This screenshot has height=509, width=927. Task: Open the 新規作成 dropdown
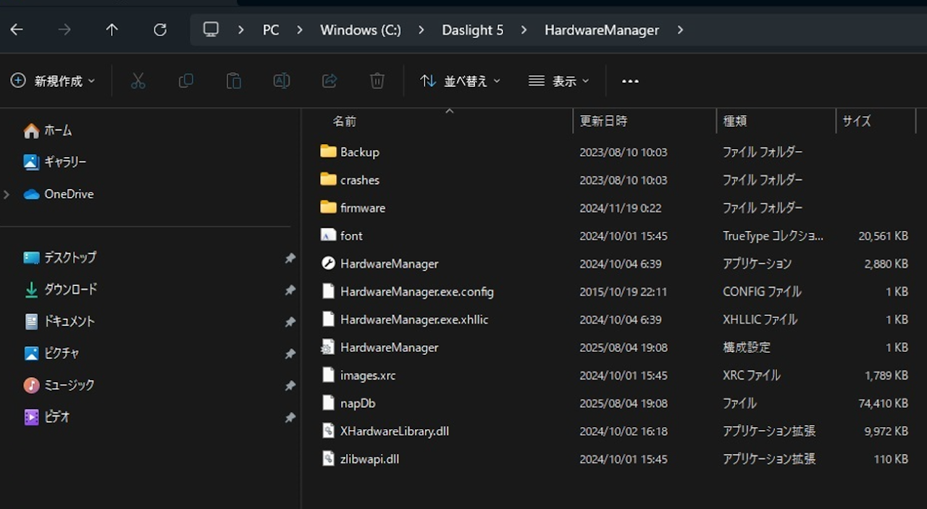tap(53, 81)
